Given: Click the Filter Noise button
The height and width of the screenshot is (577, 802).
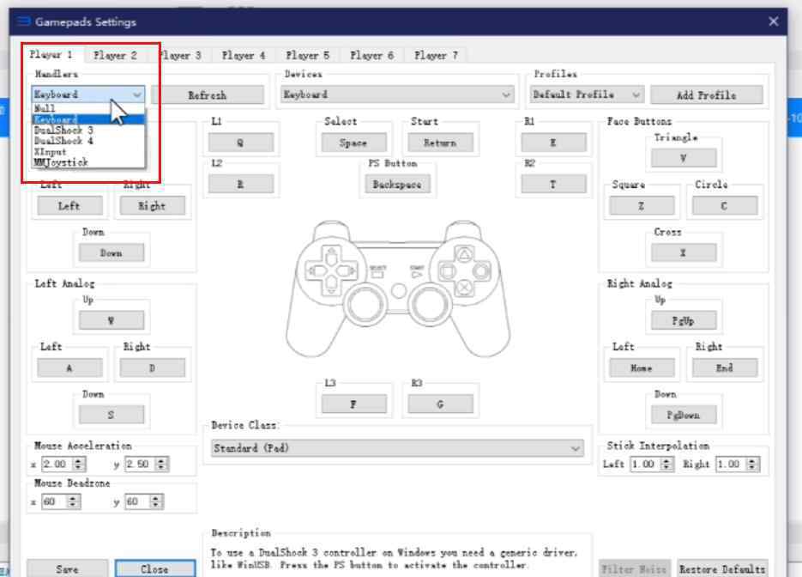Looking at the screenshot, I should (634, 568).
